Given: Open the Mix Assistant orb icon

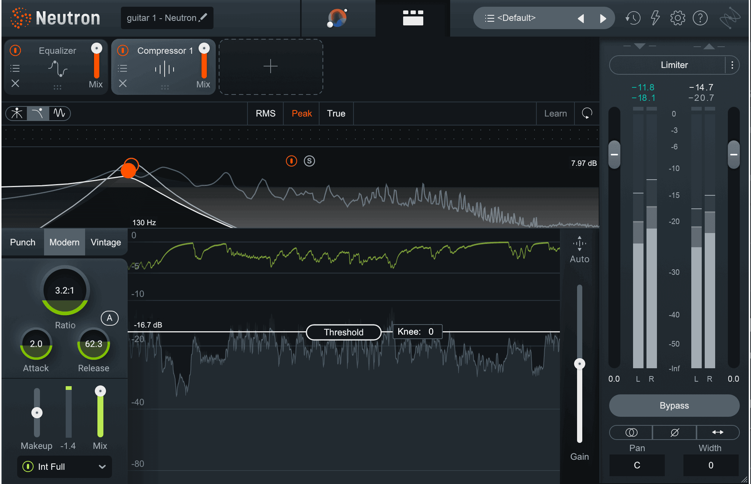Looking at the screenshot, I should (x=337, y=18).
